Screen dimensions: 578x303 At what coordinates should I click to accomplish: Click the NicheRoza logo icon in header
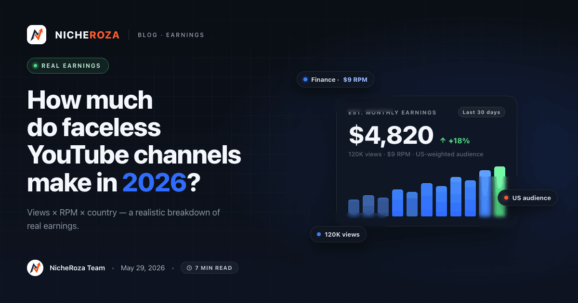point(37,35)
